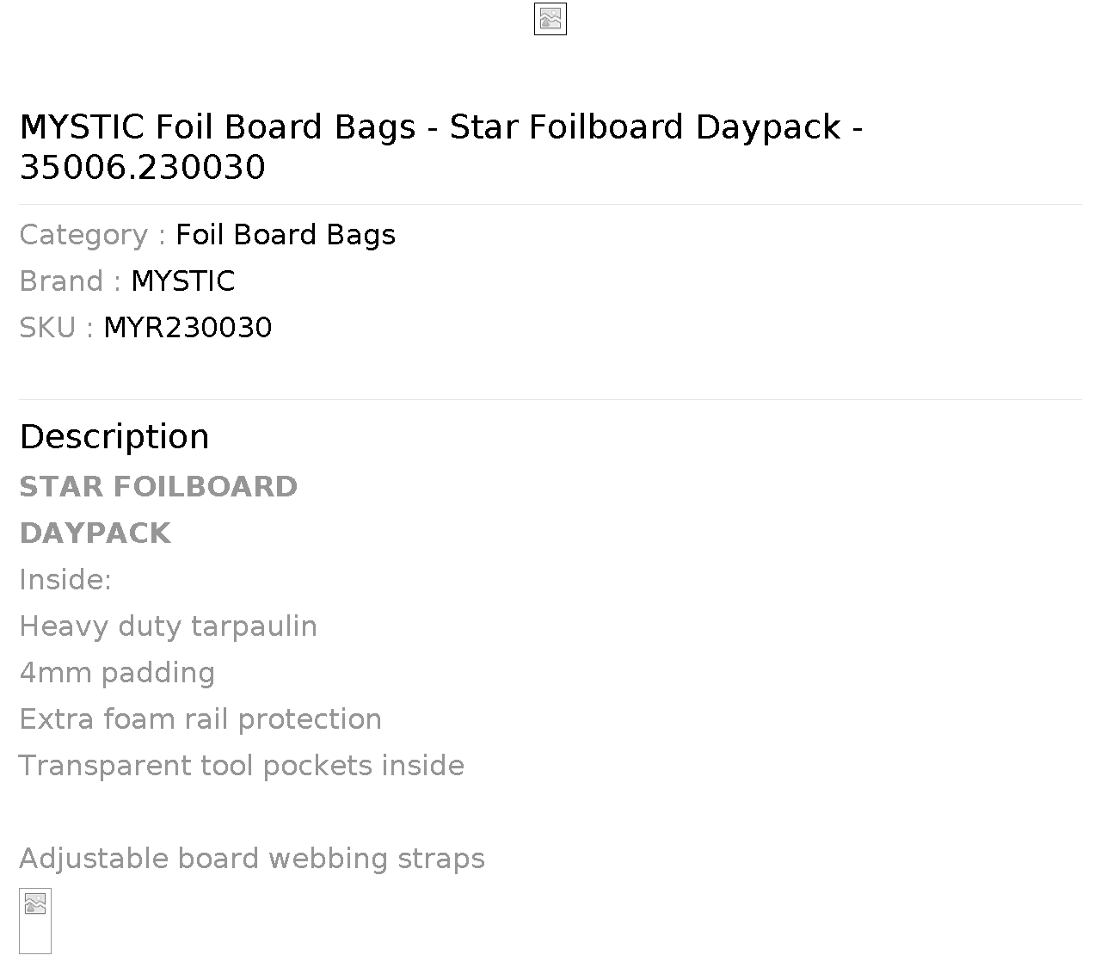Open the Foil Board Bags category link
Screen dimensions: 1101x980
286,235
